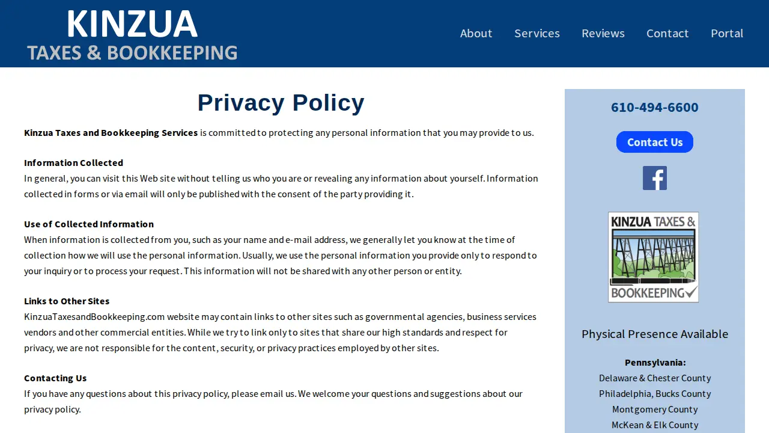
Task: Click the Physical Presence Available heading
Action: tap(655, 334)
